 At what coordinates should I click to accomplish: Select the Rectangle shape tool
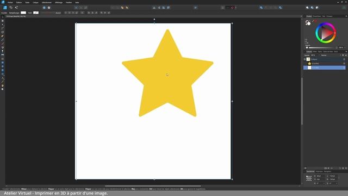[2, 63]
